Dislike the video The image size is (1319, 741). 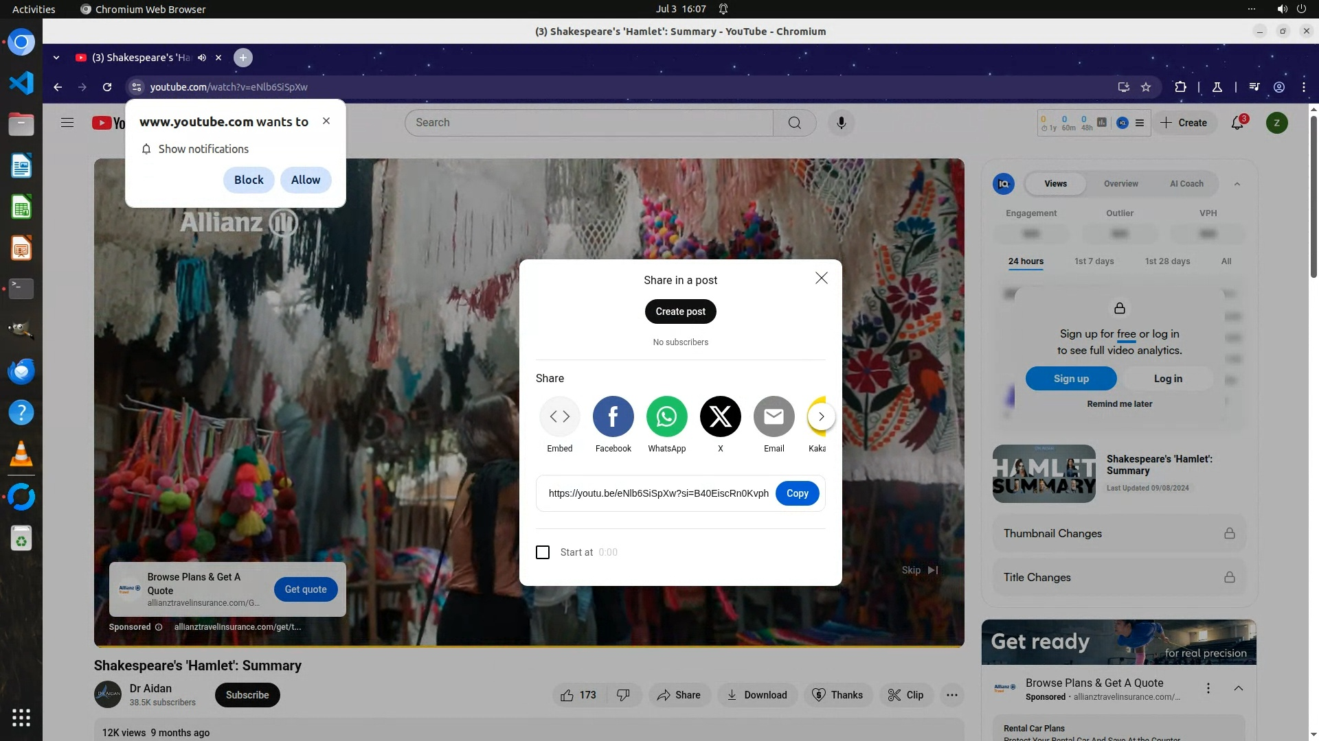point(623,695)
